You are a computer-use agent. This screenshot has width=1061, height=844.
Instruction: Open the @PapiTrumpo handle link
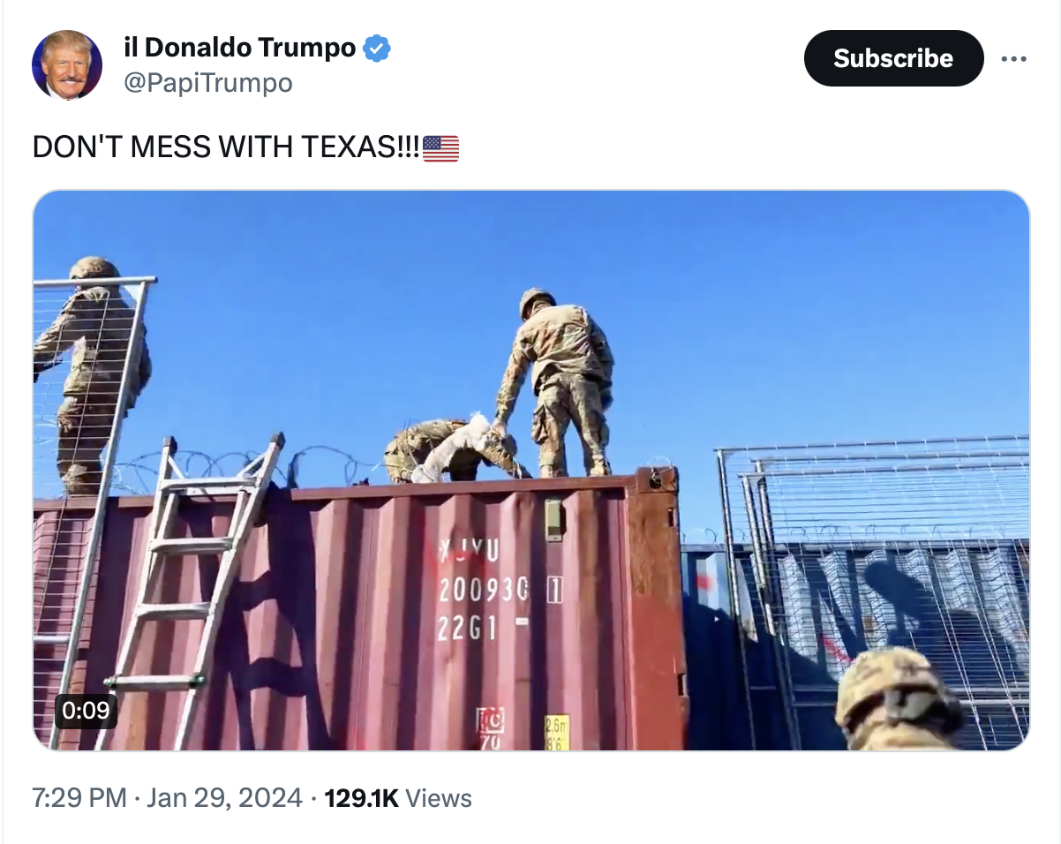[207, 83]
